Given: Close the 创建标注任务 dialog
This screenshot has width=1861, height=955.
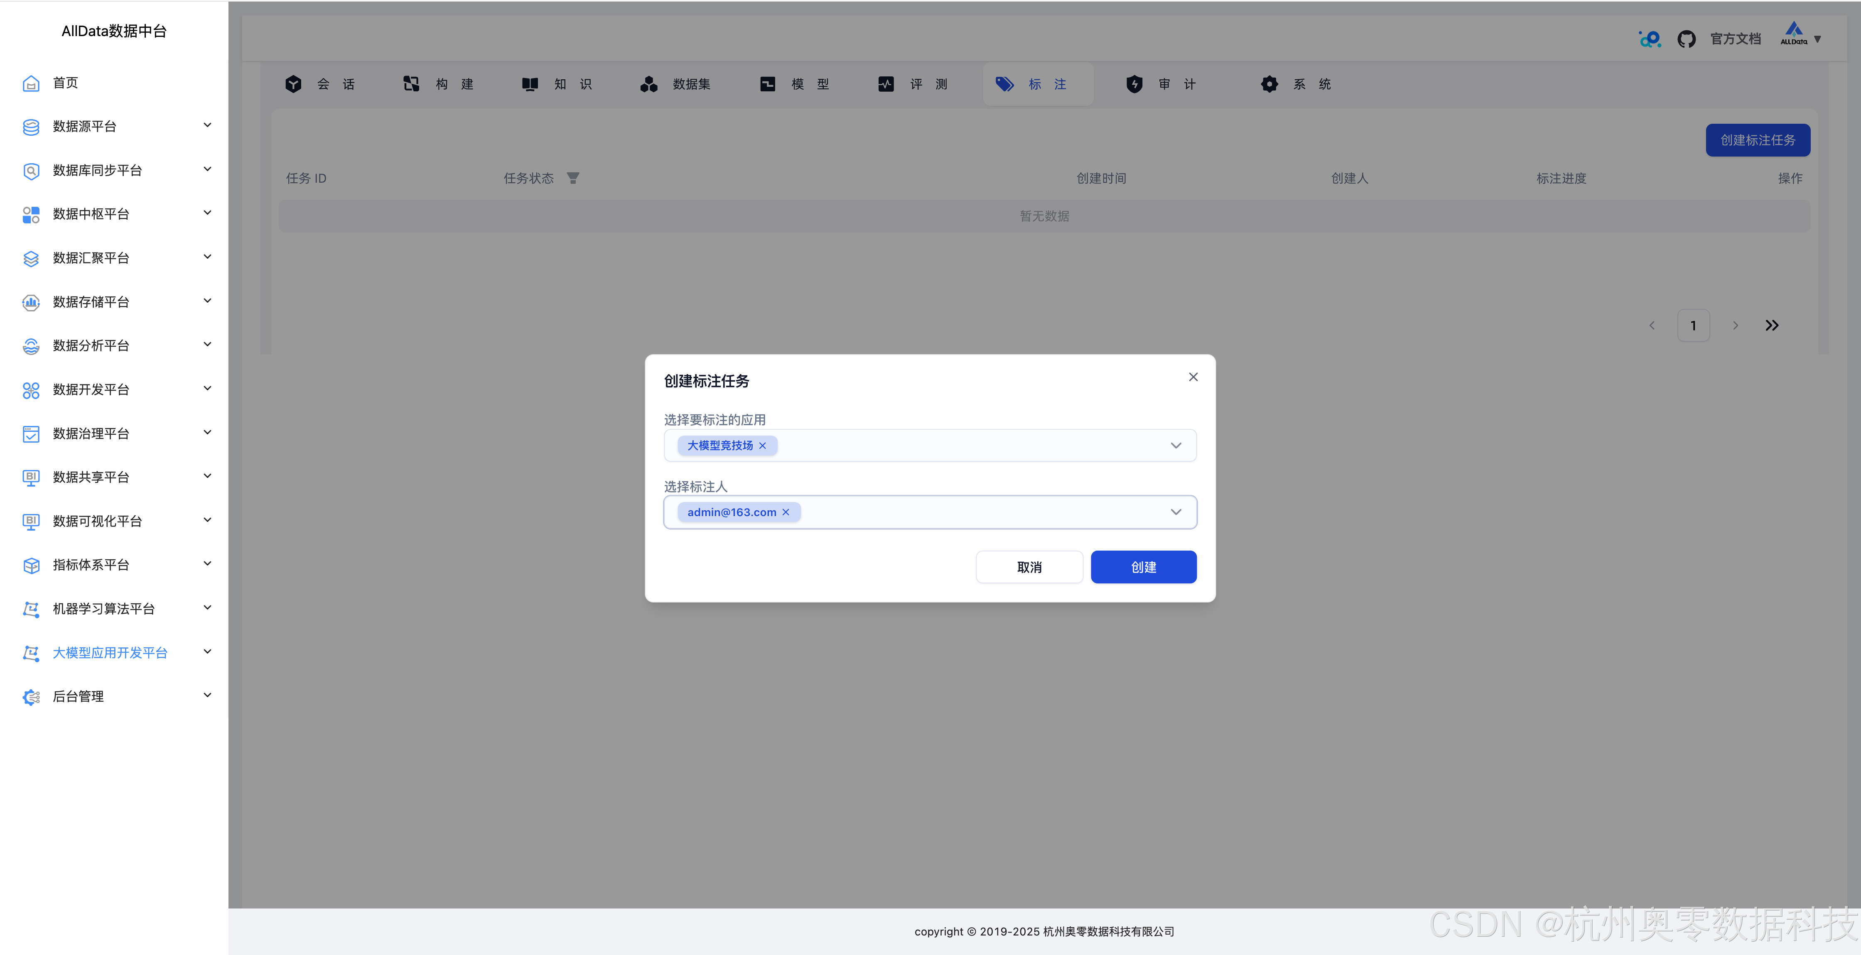Looking at the screenshot, I should (x=1193, y=377).
